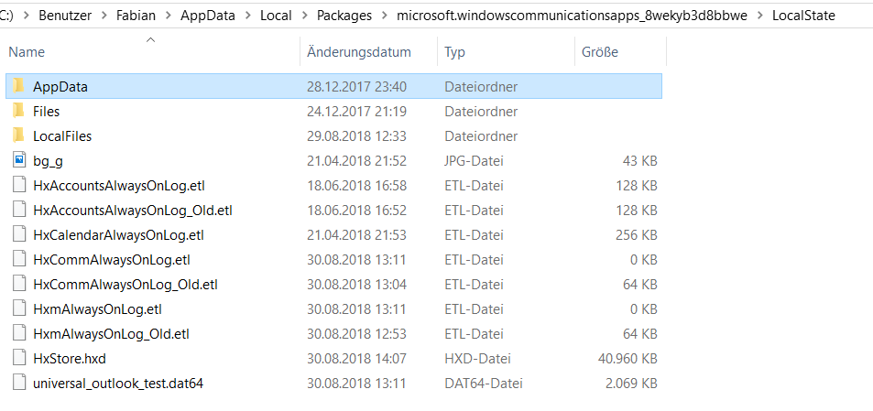Click the HxStore.hxd file icon
Screen dimensions: 873x411
click(18, 358)
